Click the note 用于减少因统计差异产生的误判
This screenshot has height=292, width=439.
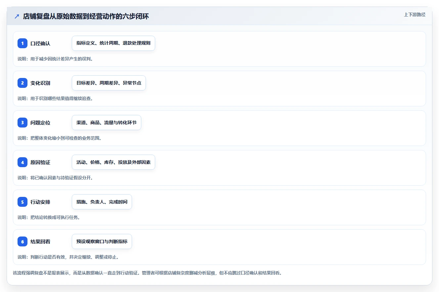[55, 59]
